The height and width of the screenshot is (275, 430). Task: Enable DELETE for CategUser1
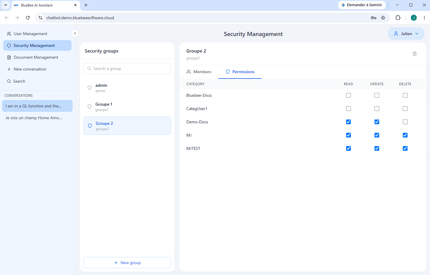(405, 109)
